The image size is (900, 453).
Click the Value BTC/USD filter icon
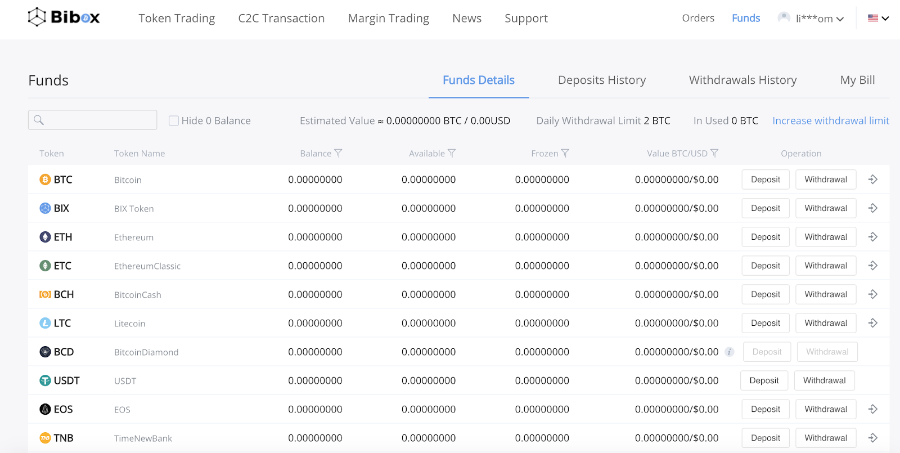(x=714, y=153)
